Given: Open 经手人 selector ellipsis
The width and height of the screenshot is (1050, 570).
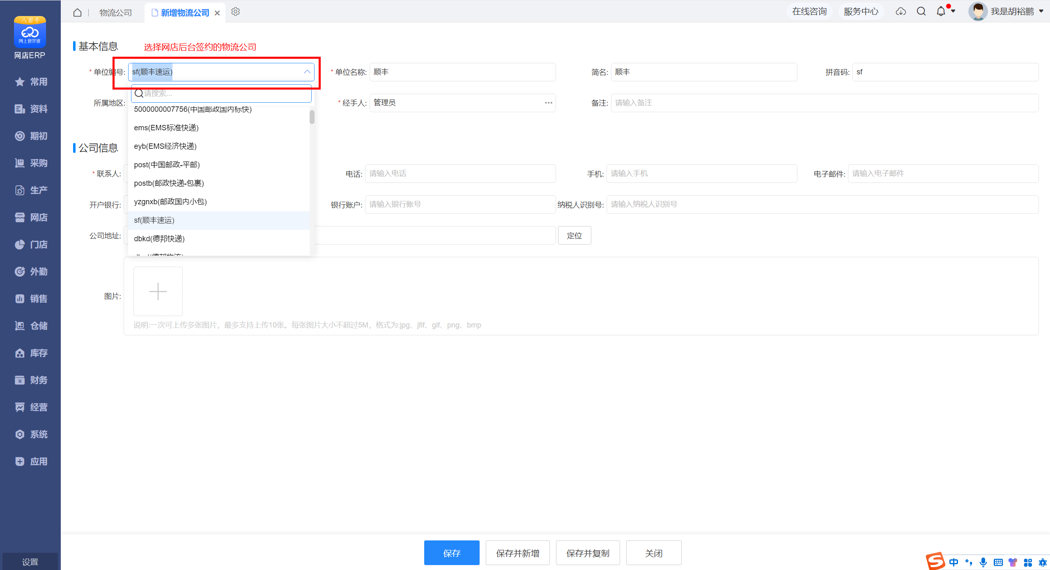Looking at the screenshot, I should [x=548, y=103].
